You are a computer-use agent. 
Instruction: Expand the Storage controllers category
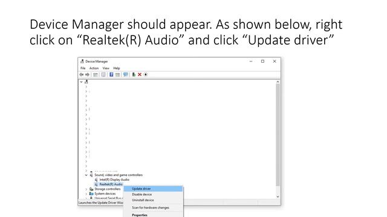click(x=86, y=189)
